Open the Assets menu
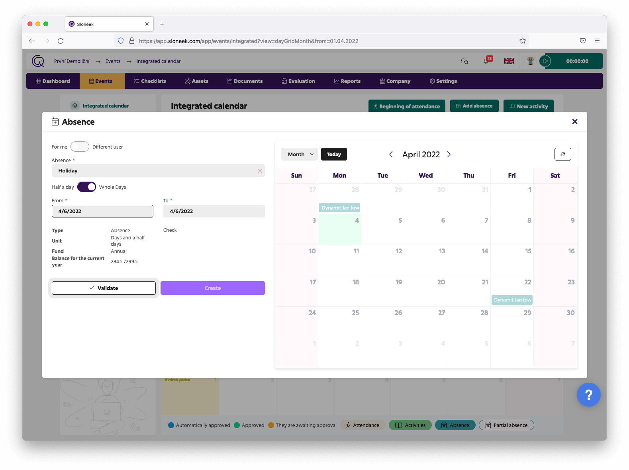Viewport: 629px width, 470px height. (197, 81)
